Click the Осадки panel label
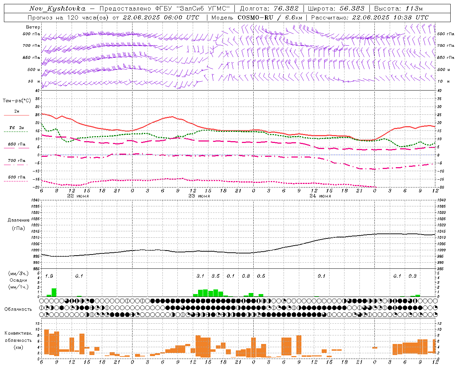Viewport: 456px width, 365px height. point(18,280)
